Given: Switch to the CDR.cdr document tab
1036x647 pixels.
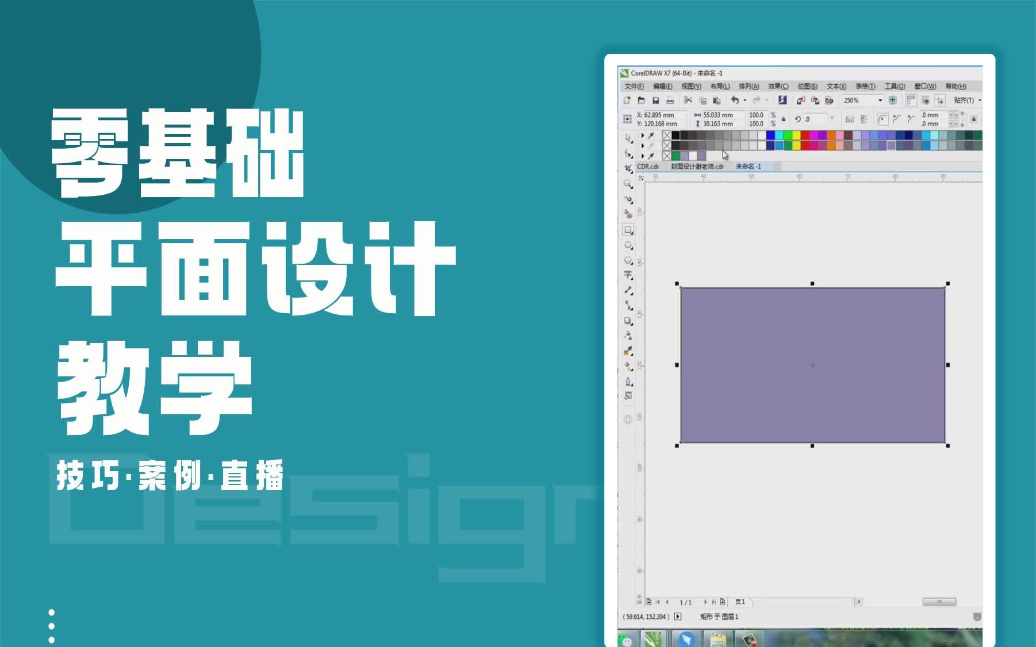Looking at the screenshot, I should tap(649, 167).
